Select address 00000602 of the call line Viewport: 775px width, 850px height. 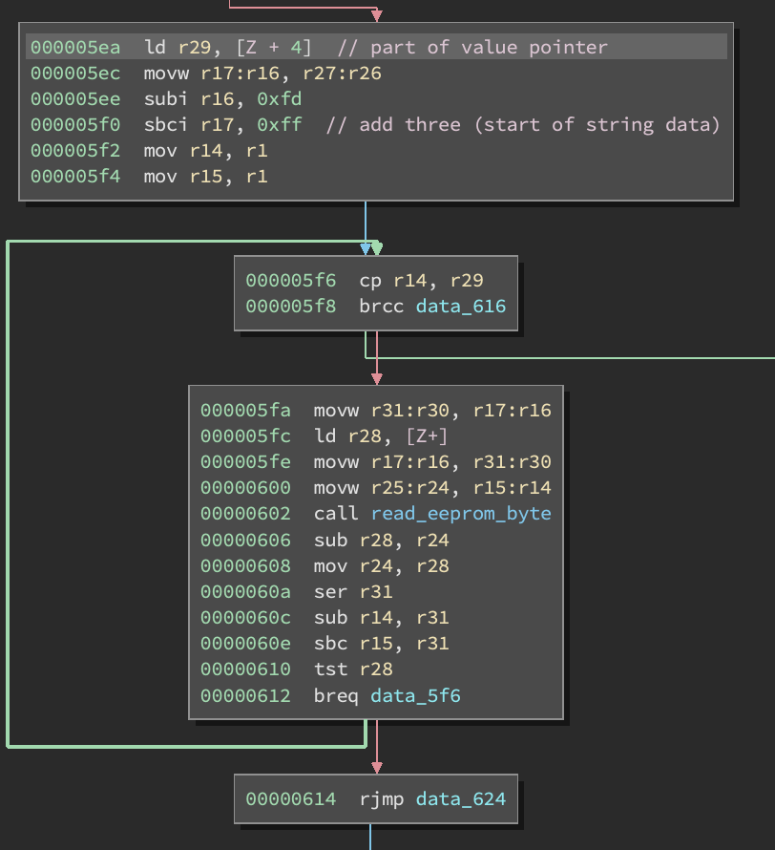click(245, 514)
